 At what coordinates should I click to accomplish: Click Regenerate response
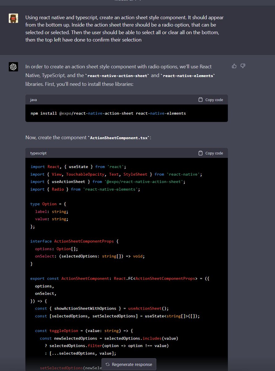coord(129,364)
